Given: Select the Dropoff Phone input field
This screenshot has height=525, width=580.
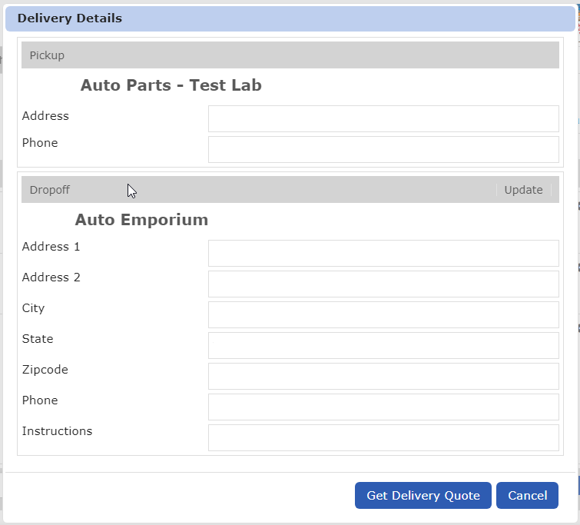Looking at the screenshot, I should click(x=383, y=407).
